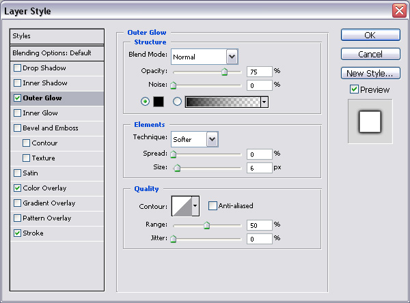This screenshot has width=410, height=303.
Task: Click the black glow color swatch
Action: pos(158,102)
